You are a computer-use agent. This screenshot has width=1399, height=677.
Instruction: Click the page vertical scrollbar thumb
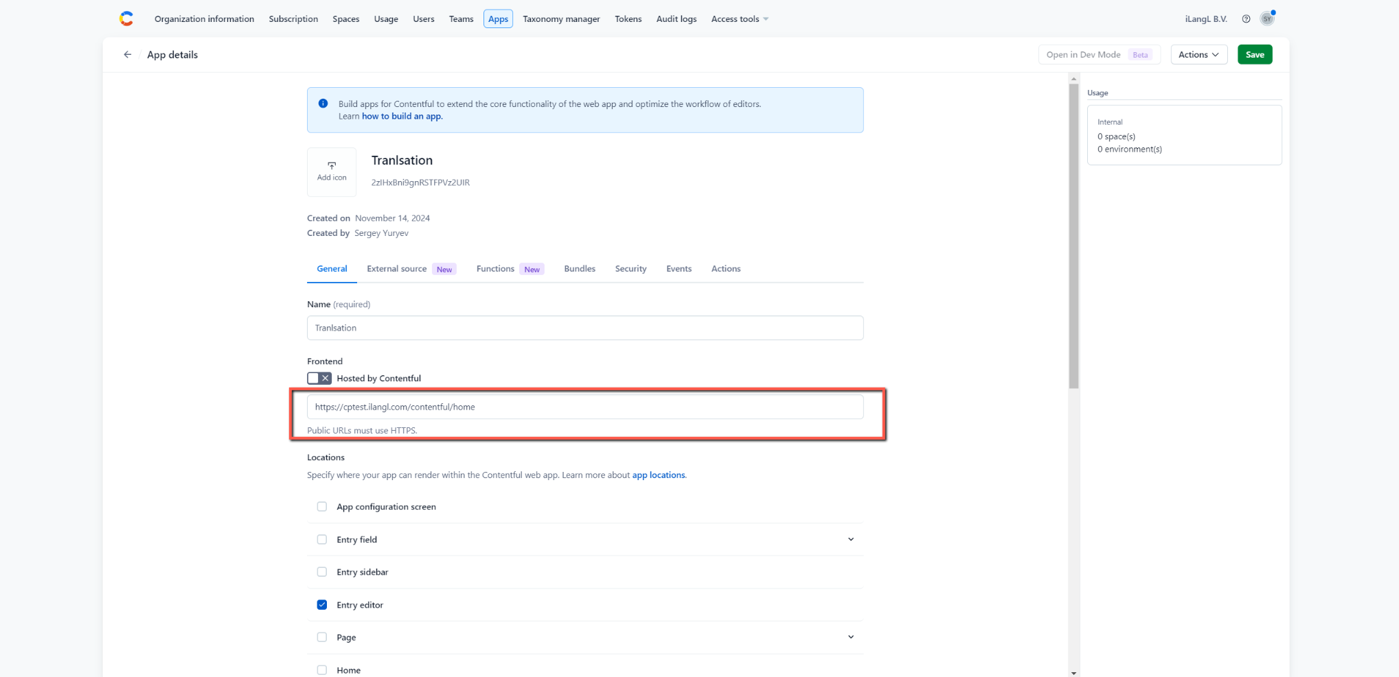1073,236
